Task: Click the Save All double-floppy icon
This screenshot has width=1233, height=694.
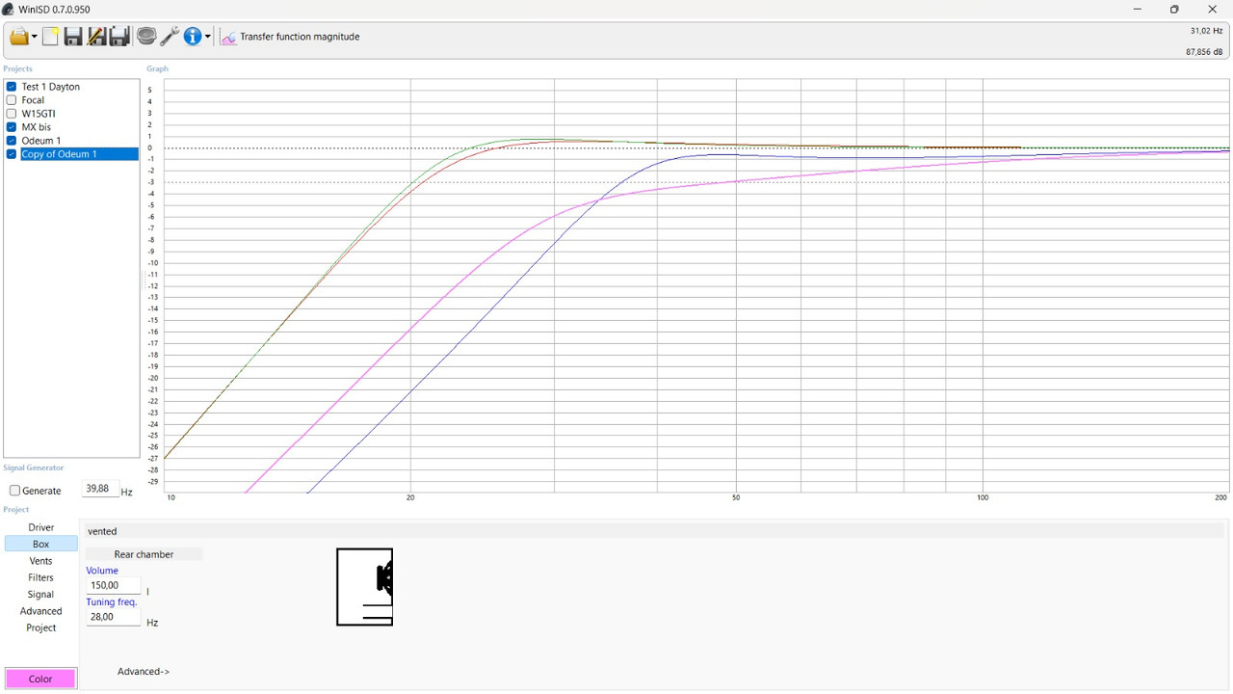Action: coord(119,37)
